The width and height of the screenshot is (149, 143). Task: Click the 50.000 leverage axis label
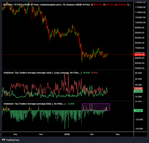tap(138, 73)
